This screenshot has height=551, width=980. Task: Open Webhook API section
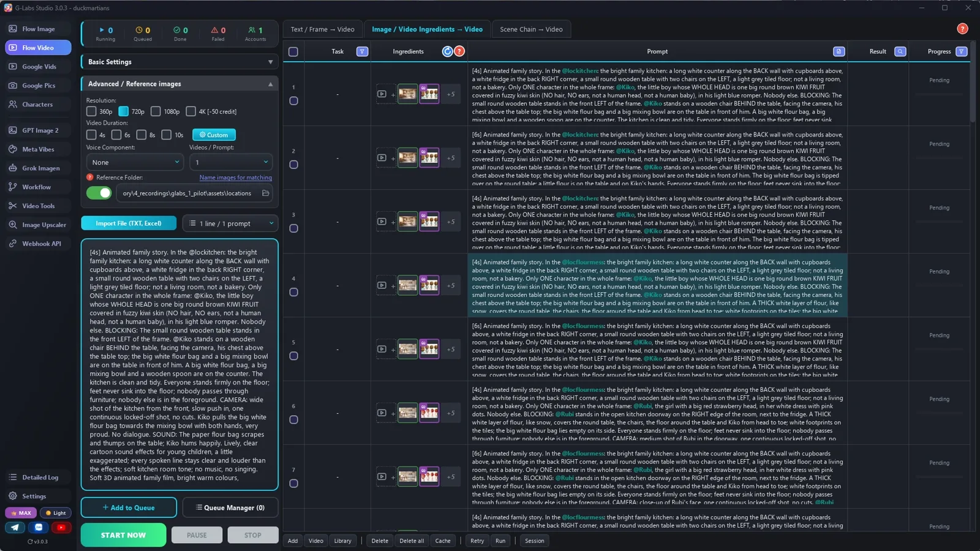(x=38, y=244)
